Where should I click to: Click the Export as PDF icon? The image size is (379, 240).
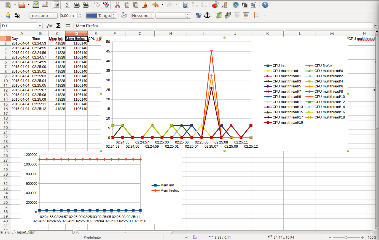pos(68,5)
